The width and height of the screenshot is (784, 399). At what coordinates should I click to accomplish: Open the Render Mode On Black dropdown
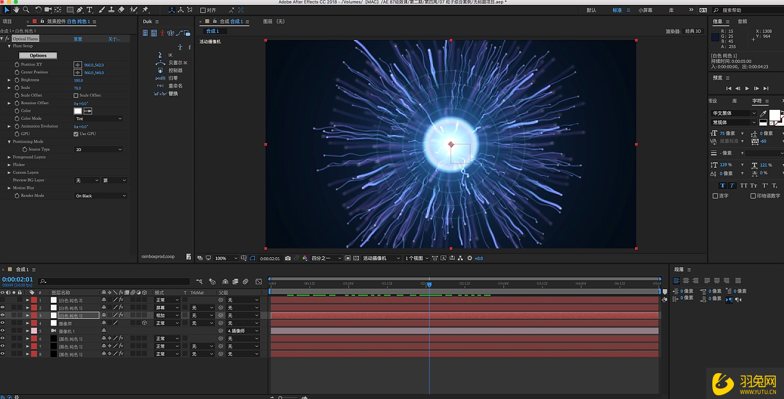pyautogui.click(x=101, y=195)
